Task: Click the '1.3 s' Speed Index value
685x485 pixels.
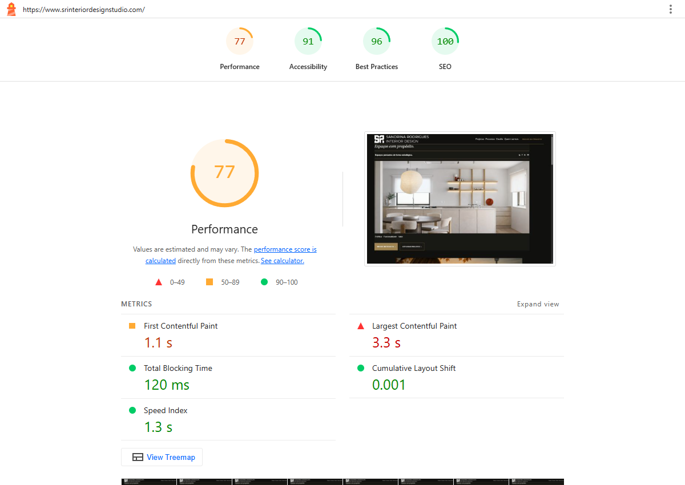Action: 158,427
